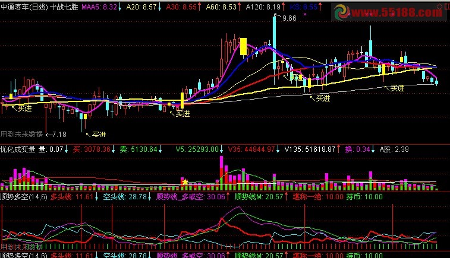The height and width of the screenshot is (258, 450).
Task: Click 空头线: 28.78 label above the indicator
Action: (125, 197)
